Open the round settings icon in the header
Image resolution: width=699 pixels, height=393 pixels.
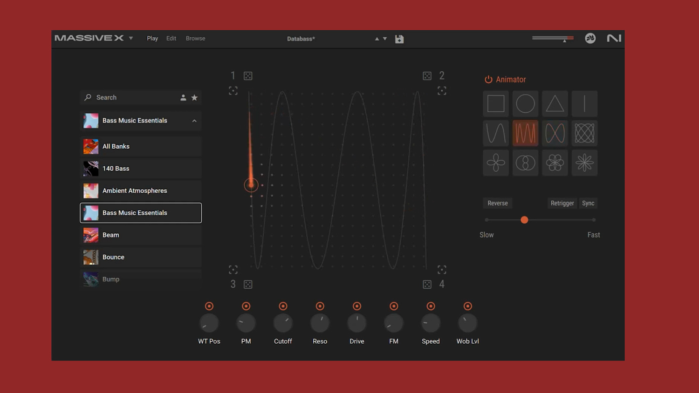click(x=590, y=39)
